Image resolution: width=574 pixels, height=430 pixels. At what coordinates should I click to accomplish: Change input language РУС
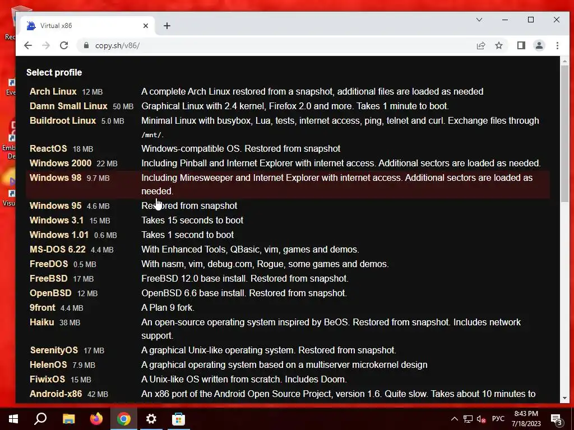[498, 419]
